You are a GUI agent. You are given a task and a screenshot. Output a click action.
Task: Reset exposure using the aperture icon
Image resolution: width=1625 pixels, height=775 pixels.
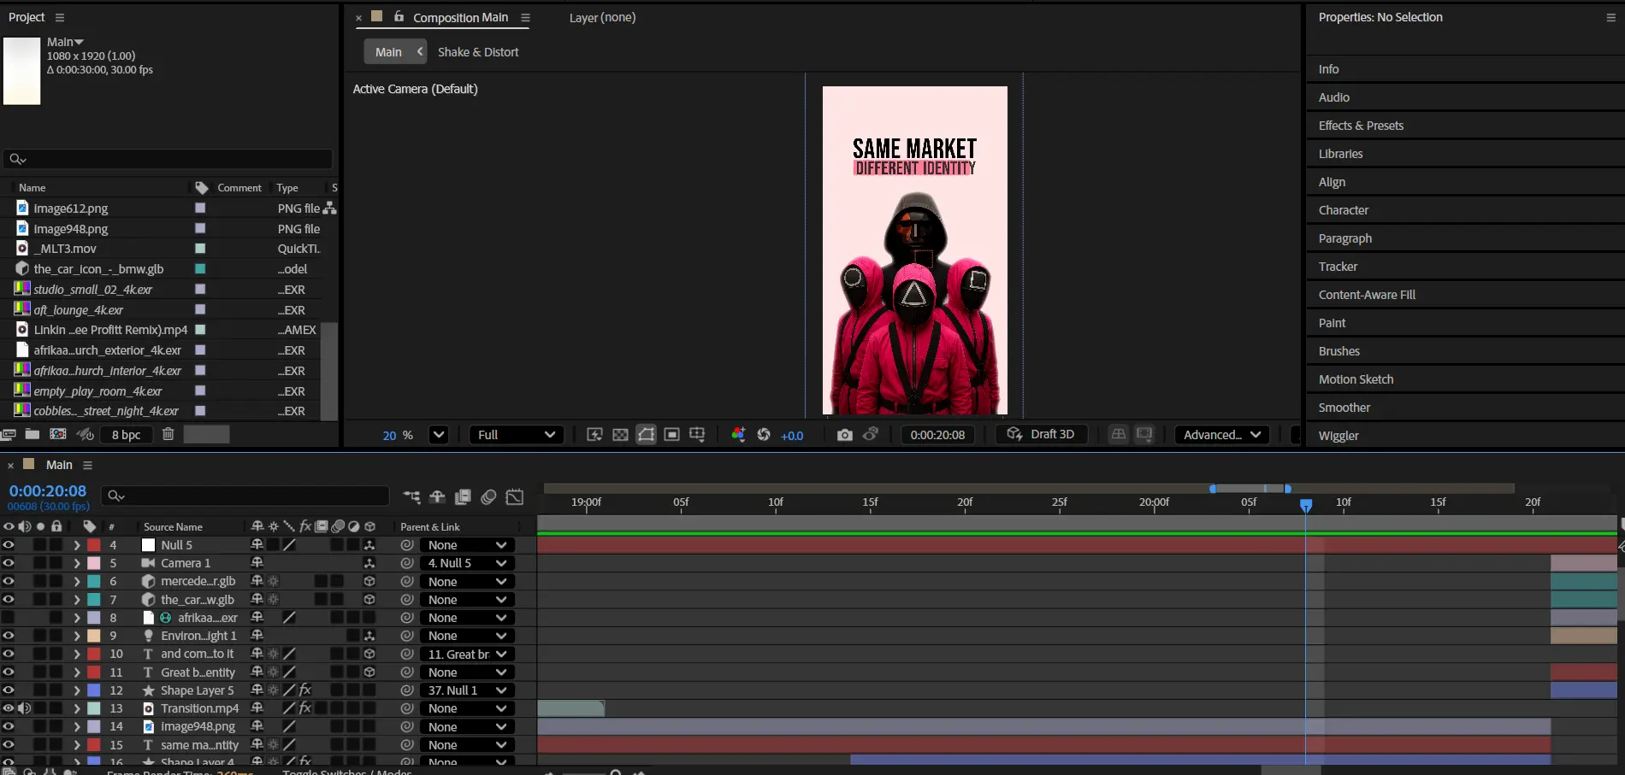pyautogui.click(x=764, y=435)
